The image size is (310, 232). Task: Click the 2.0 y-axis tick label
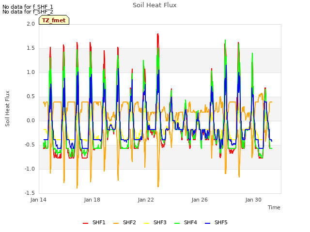tap(31, 24)
